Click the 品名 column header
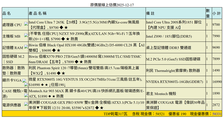This screenshot has width=224, height=126. click(7, 13)
